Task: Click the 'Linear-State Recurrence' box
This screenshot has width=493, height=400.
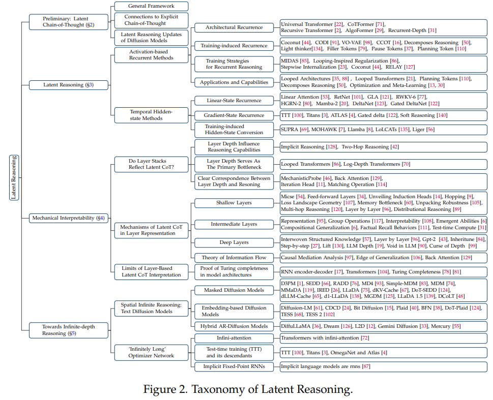Action: point(234,101)
